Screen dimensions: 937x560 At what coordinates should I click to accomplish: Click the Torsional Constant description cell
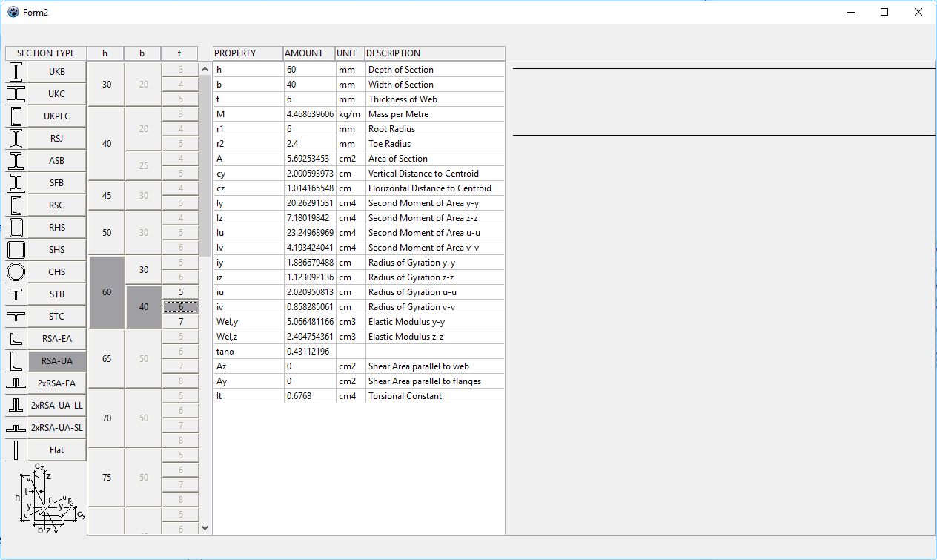[434, 396]
